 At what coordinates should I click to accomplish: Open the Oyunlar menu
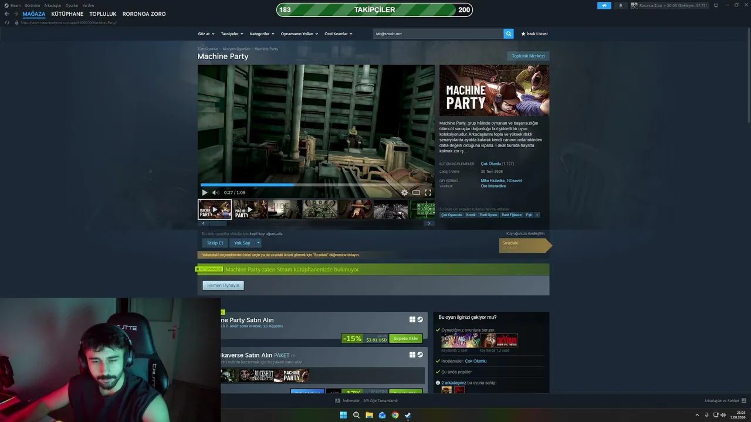pos(72,5)
